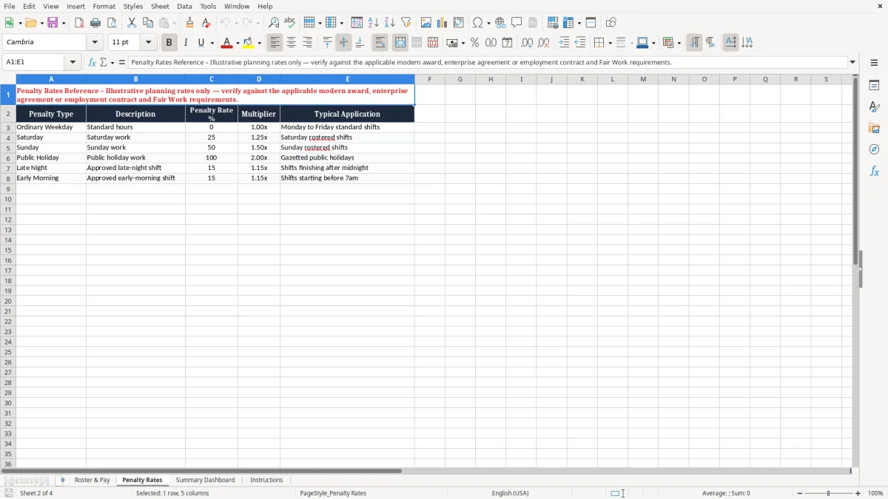Apply the yellow background color

pos(249,43)
